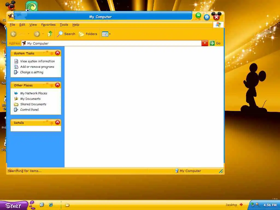Open Control Panel link

tap(29, 110)
